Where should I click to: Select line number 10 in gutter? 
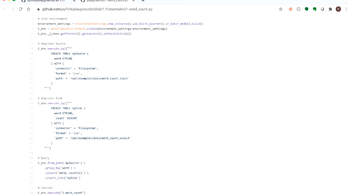click(x=31, y=54)
